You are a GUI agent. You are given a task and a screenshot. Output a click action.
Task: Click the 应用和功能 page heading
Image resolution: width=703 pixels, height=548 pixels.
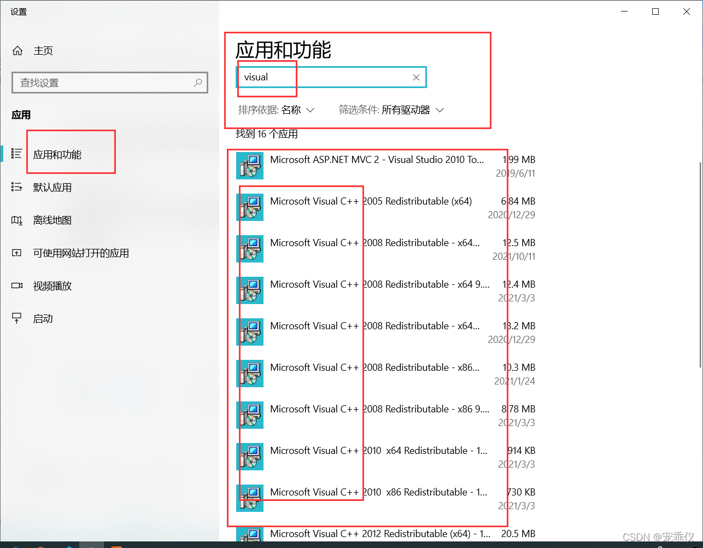283,50
